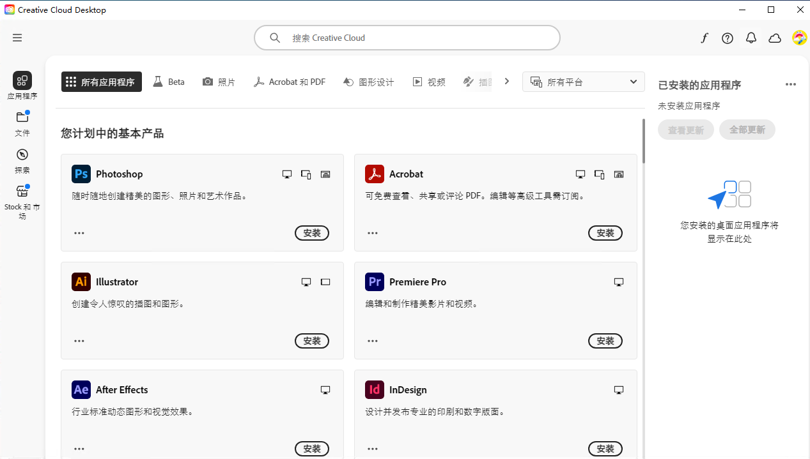810x459 pixels.
Task: Click Acrobat's web platform icon
Action: pyautogui.click(x=619, y=174)
